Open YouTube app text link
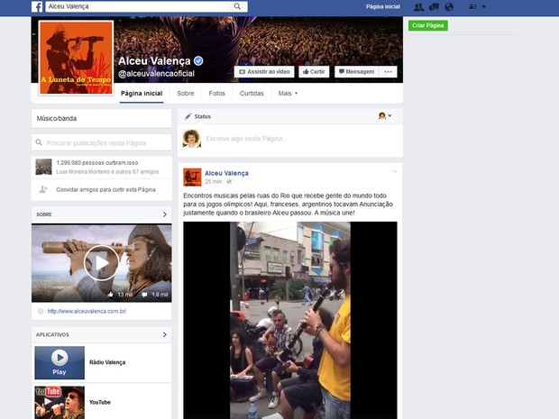Viewport: 559px width, 419px height. [x=100, y=402]
